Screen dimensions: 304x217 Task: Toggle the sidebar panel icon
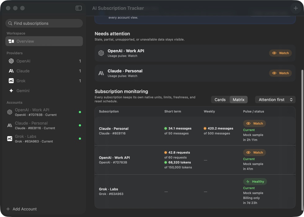tap(78, 8)
